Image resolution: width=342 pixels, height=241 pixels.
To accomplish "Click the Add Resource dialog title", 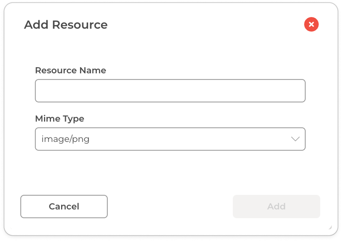I will pos(66,25).
